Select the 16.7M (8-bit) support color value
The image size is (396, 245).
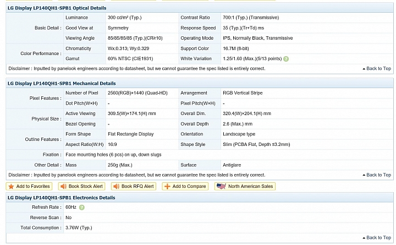pyautogui.click(x=235, y=48)
